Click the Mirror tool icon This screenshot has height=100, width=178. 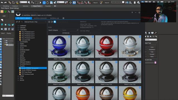coord(127,2)
